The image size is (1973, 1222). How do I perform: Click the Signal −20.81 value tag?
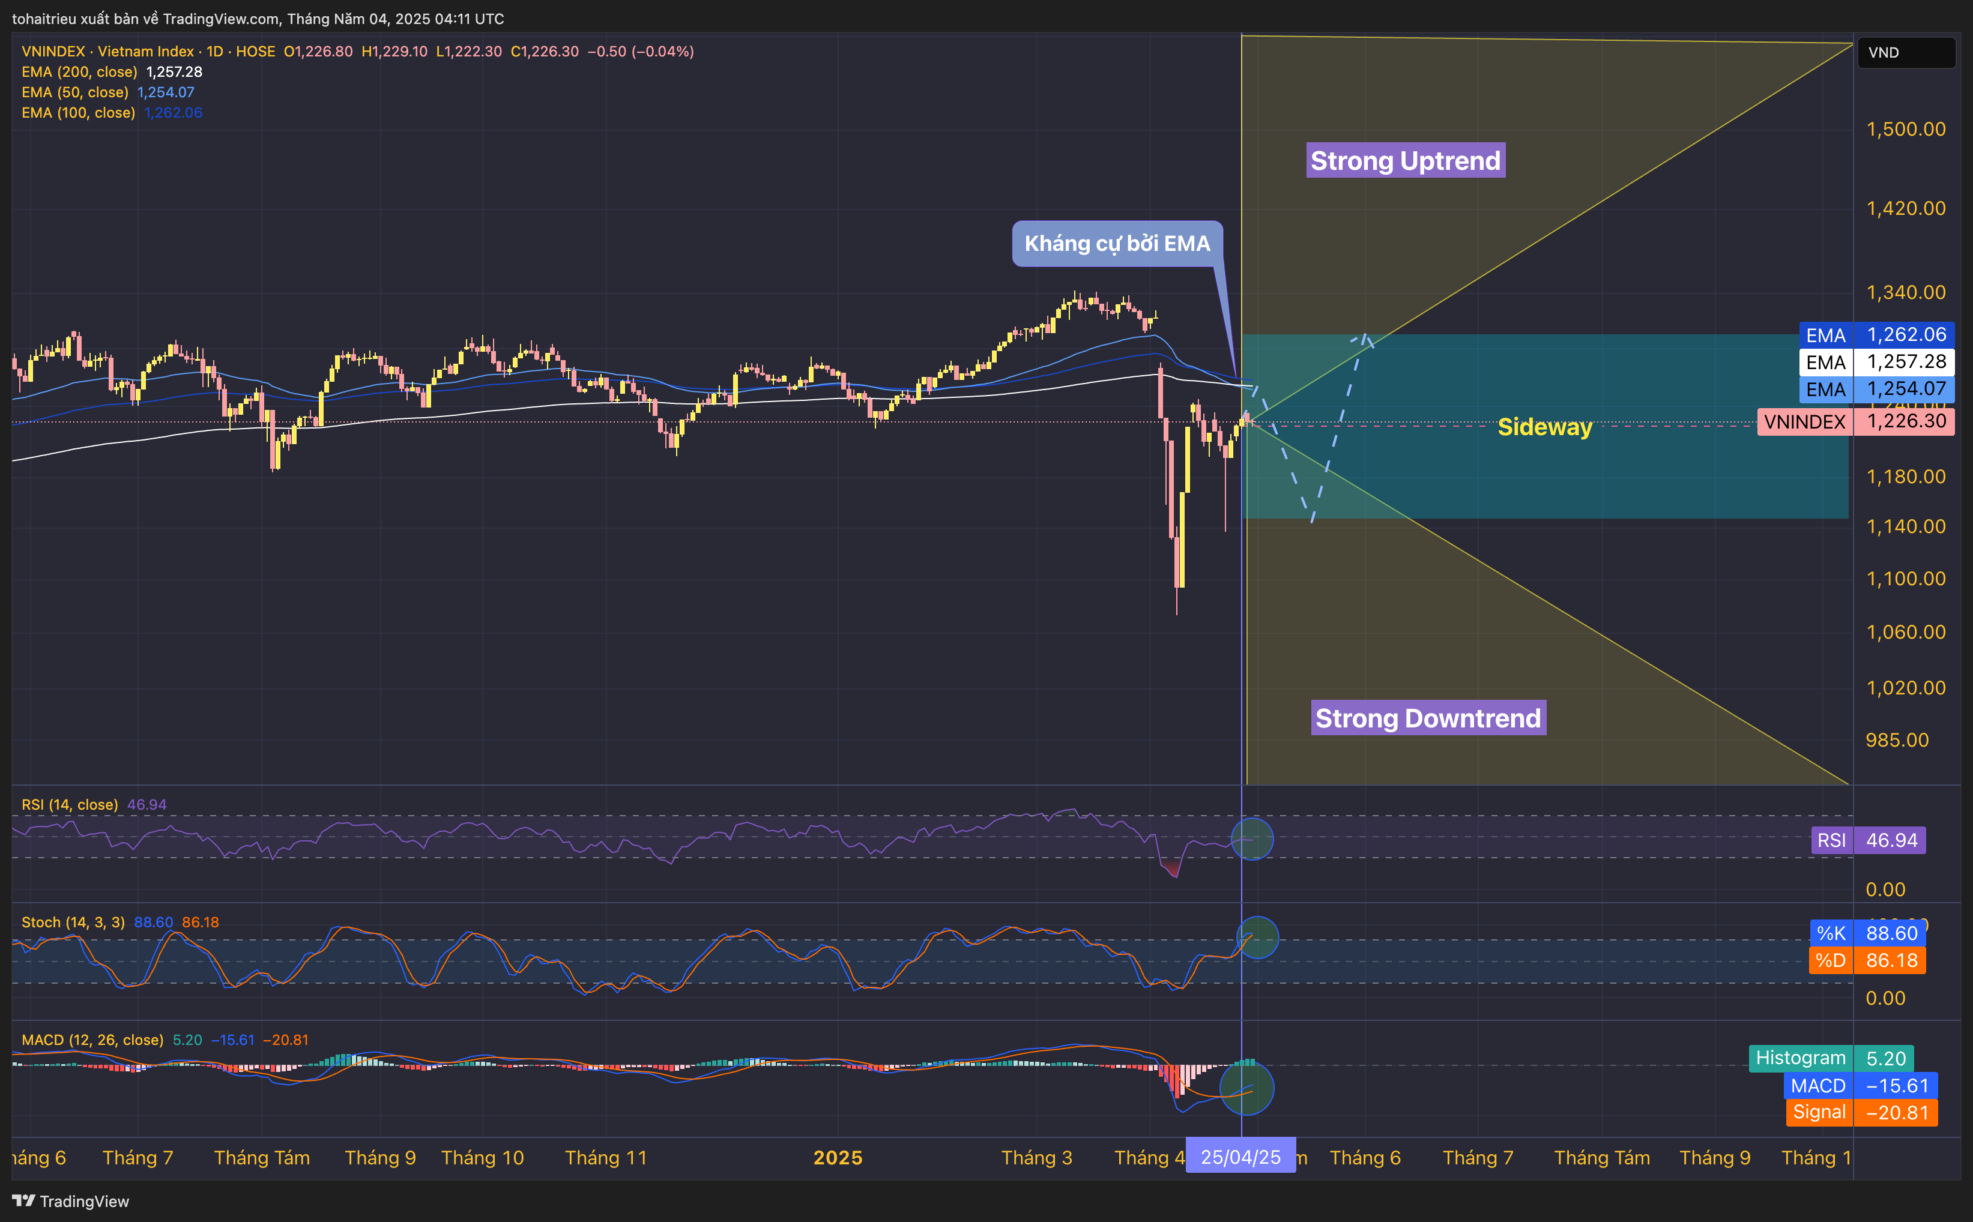point(1861,1112)
